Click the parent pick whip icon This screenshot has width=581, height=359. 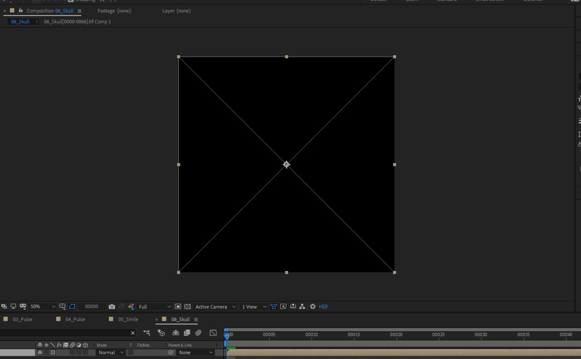point(171,353)
